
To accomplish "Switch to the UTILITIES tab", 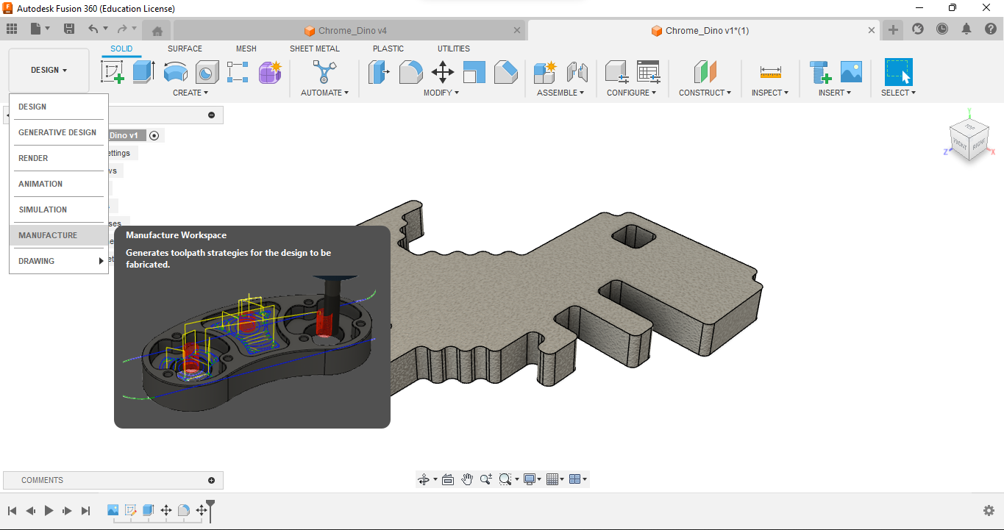I will (454, 49).
